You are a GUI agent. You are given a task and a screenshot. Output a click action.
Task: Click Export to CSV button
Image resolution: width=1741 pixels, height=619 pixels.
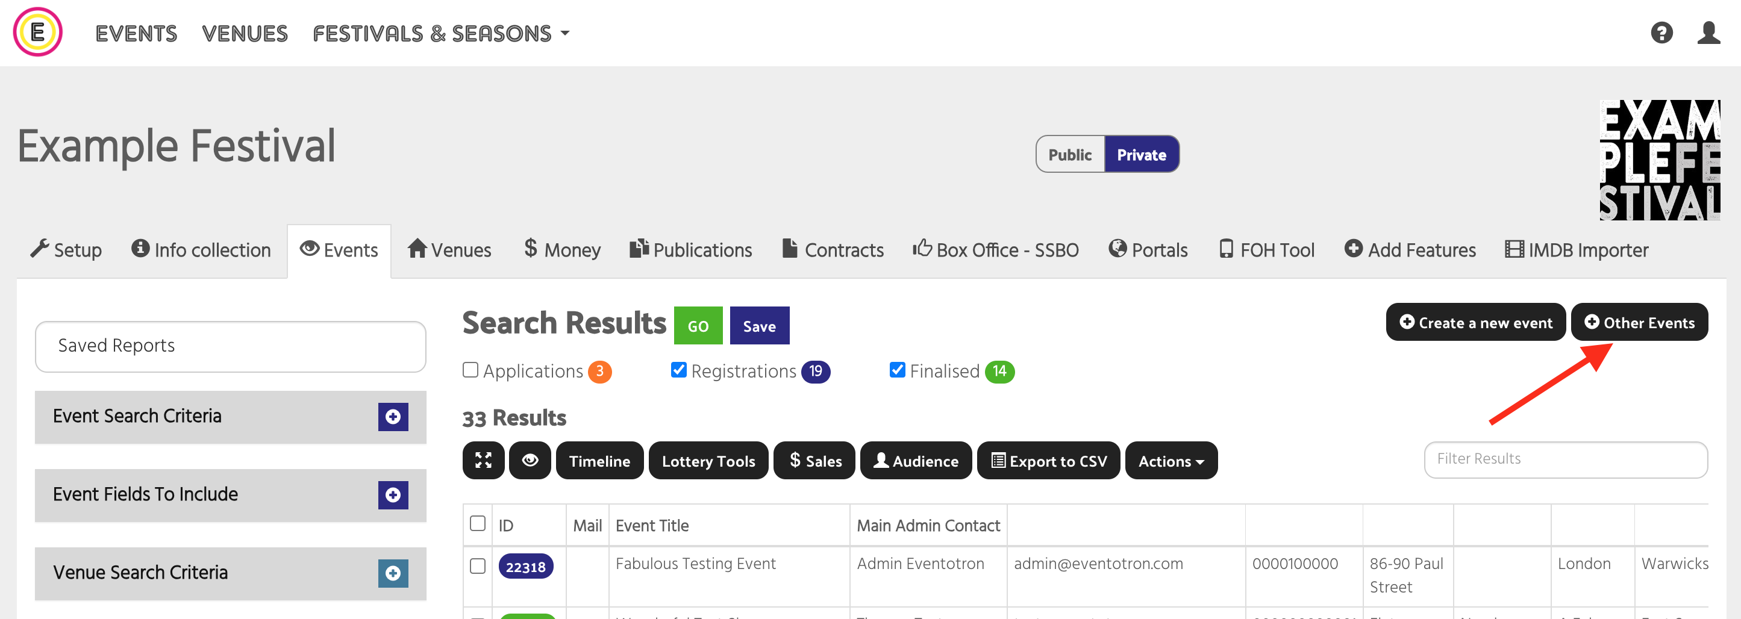pos(1049,460)
